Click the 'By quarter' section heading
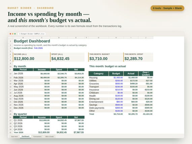This screenshot has height=144, width=192. pos(20,114)
